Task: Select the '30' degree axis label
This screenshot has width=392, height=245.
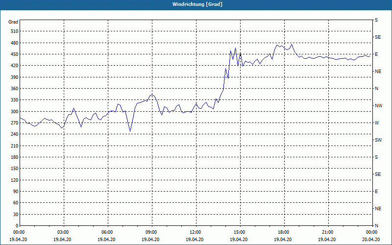Action: click(x=16, y=215)
